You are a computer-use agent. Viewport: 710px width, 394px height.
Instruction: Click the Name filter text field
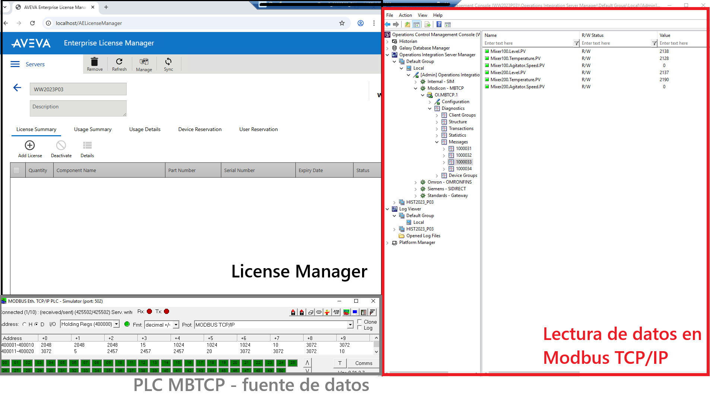(x=528, y=43)
